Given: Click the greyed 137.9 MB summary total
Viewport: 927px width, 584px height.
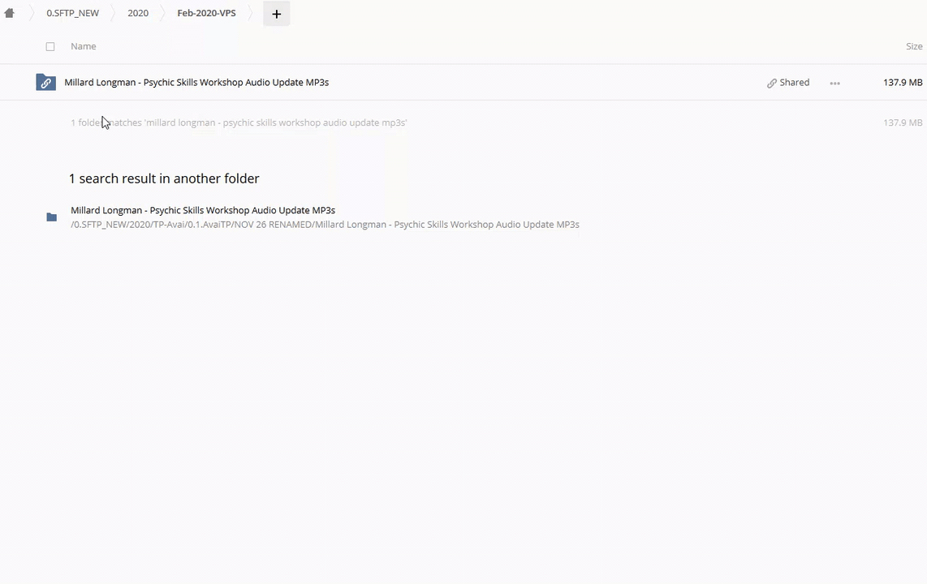Looking at the screenshot, I should pyautogui.click(x=903, y=122).
